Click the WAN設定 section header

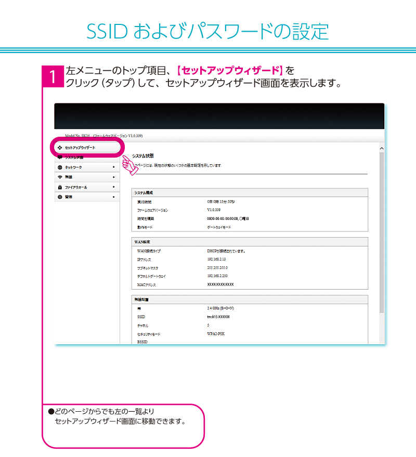[249, 242]
